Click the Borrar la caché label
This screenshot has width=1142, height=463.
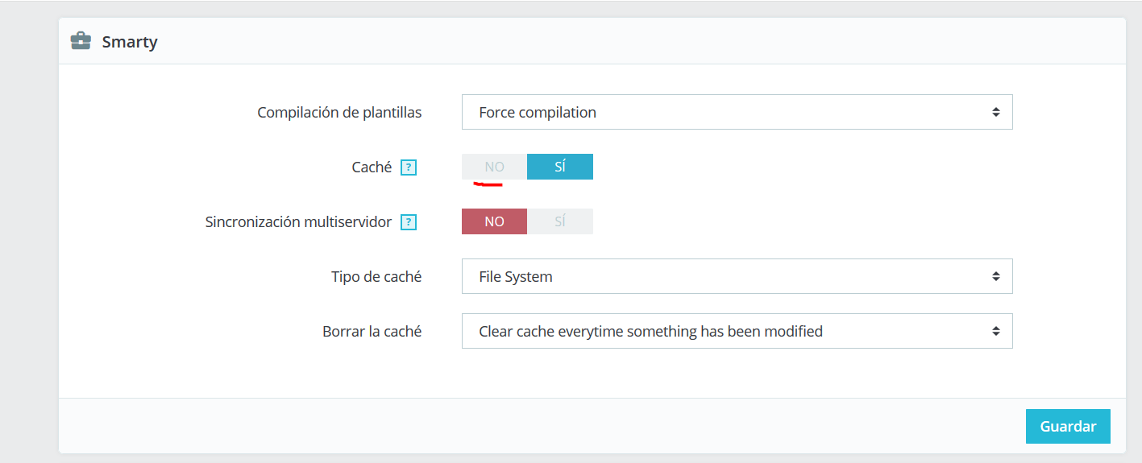[372, 332]
